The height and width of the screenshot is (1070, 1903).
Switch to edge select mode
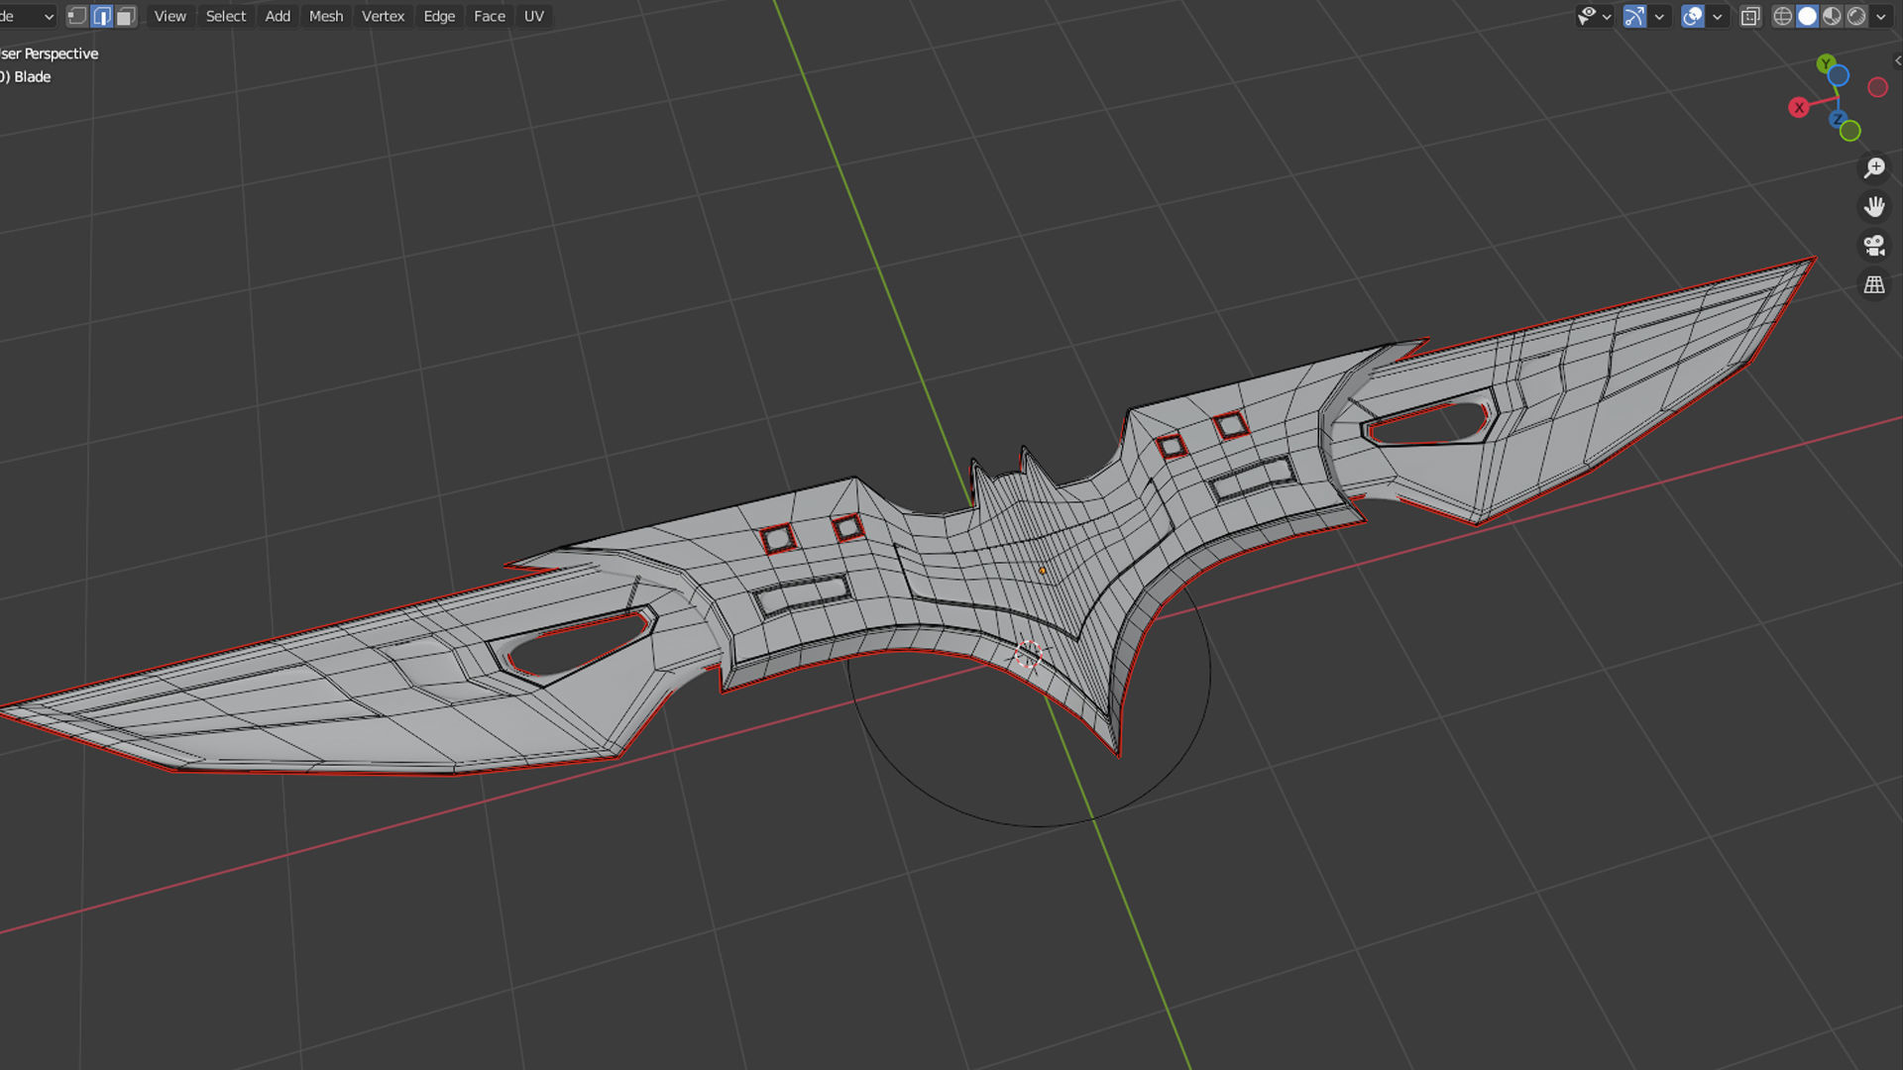click(x=102, y=16)
